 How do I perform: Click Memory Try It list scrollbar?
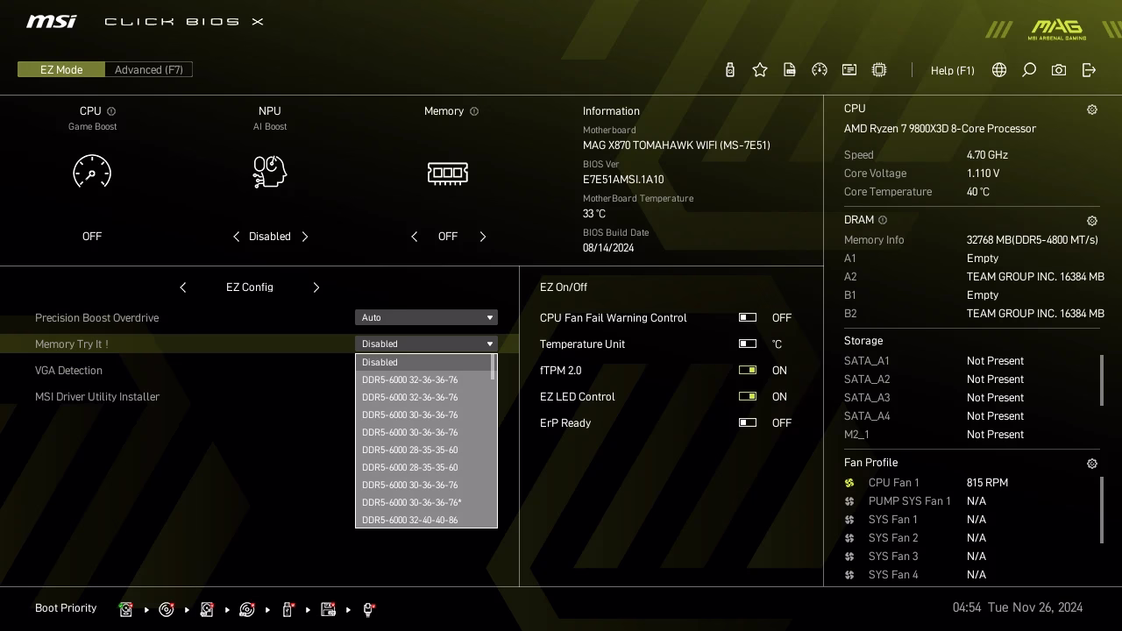pyautogui.click(x=494, y=368)
